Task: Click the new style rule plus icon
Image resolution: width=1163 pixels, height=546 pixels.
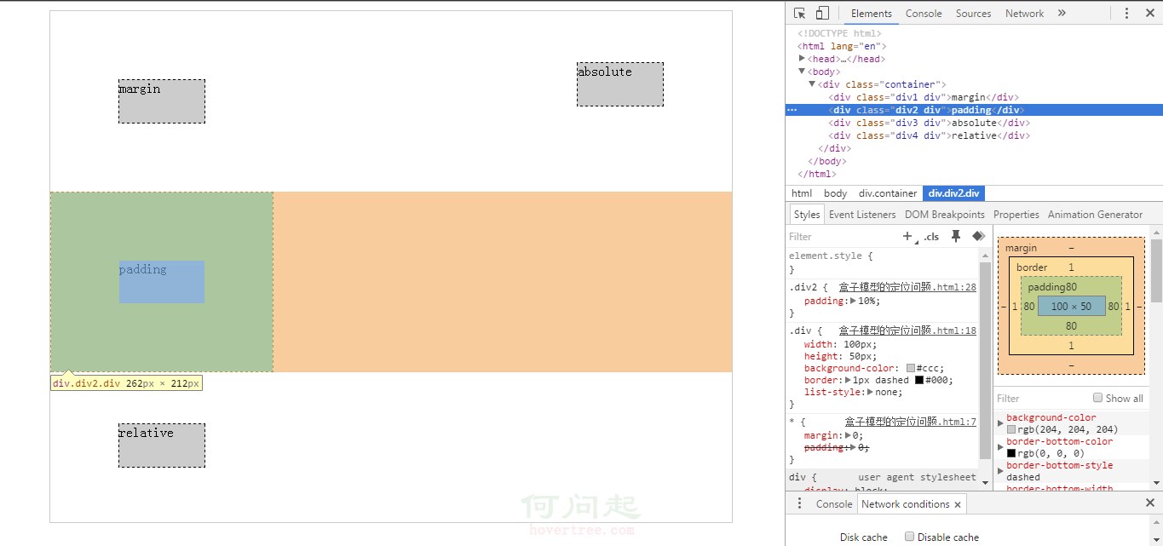Action: pyautogui.click(x=908, y=236)
